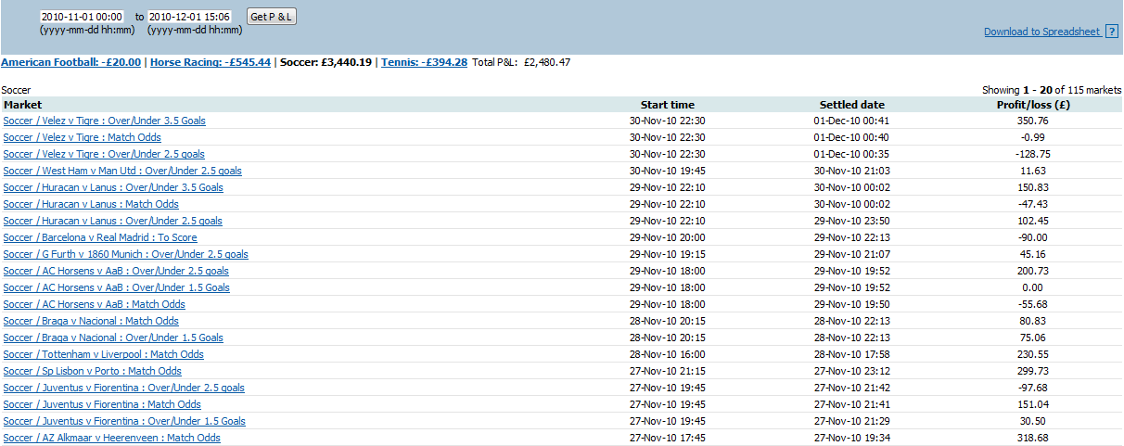The height and width of the screenshot is (446, 1124).
Task: Click profit value 350.76
Action: (x=1032, y=121)
